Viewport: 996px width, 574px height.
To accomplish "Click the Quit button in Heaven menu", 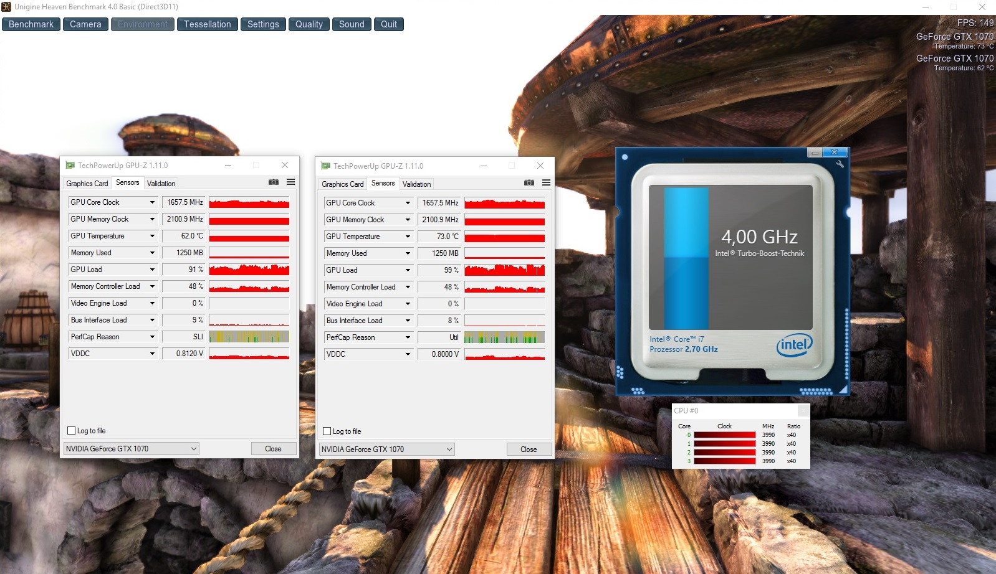I will coord(389,24).
